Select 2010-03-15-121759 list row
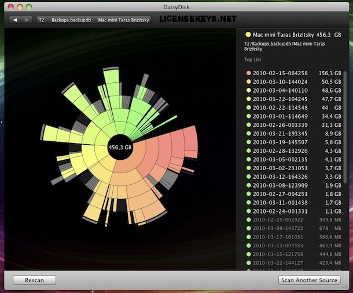 (293, 254)
